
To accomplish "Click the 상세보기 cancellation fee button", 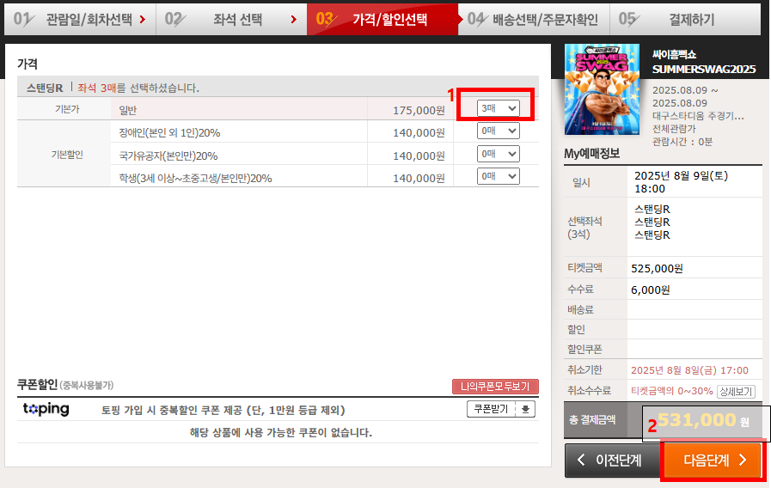I will 736,391.
